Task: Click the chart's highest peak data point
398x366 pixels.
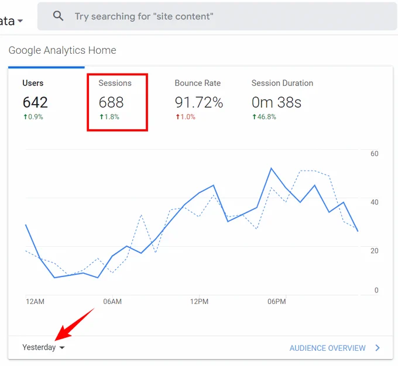Action: pyautogui.click(x=271, y=168)
